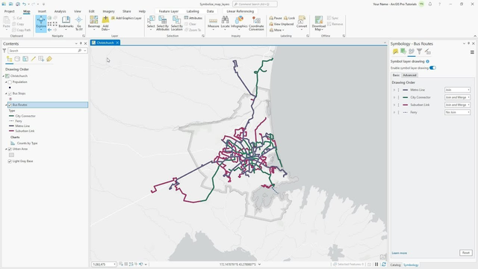This screenshot has width=478, height=269.
Task: Select the Explore navigation tool
Action: [x=41, y=23]
